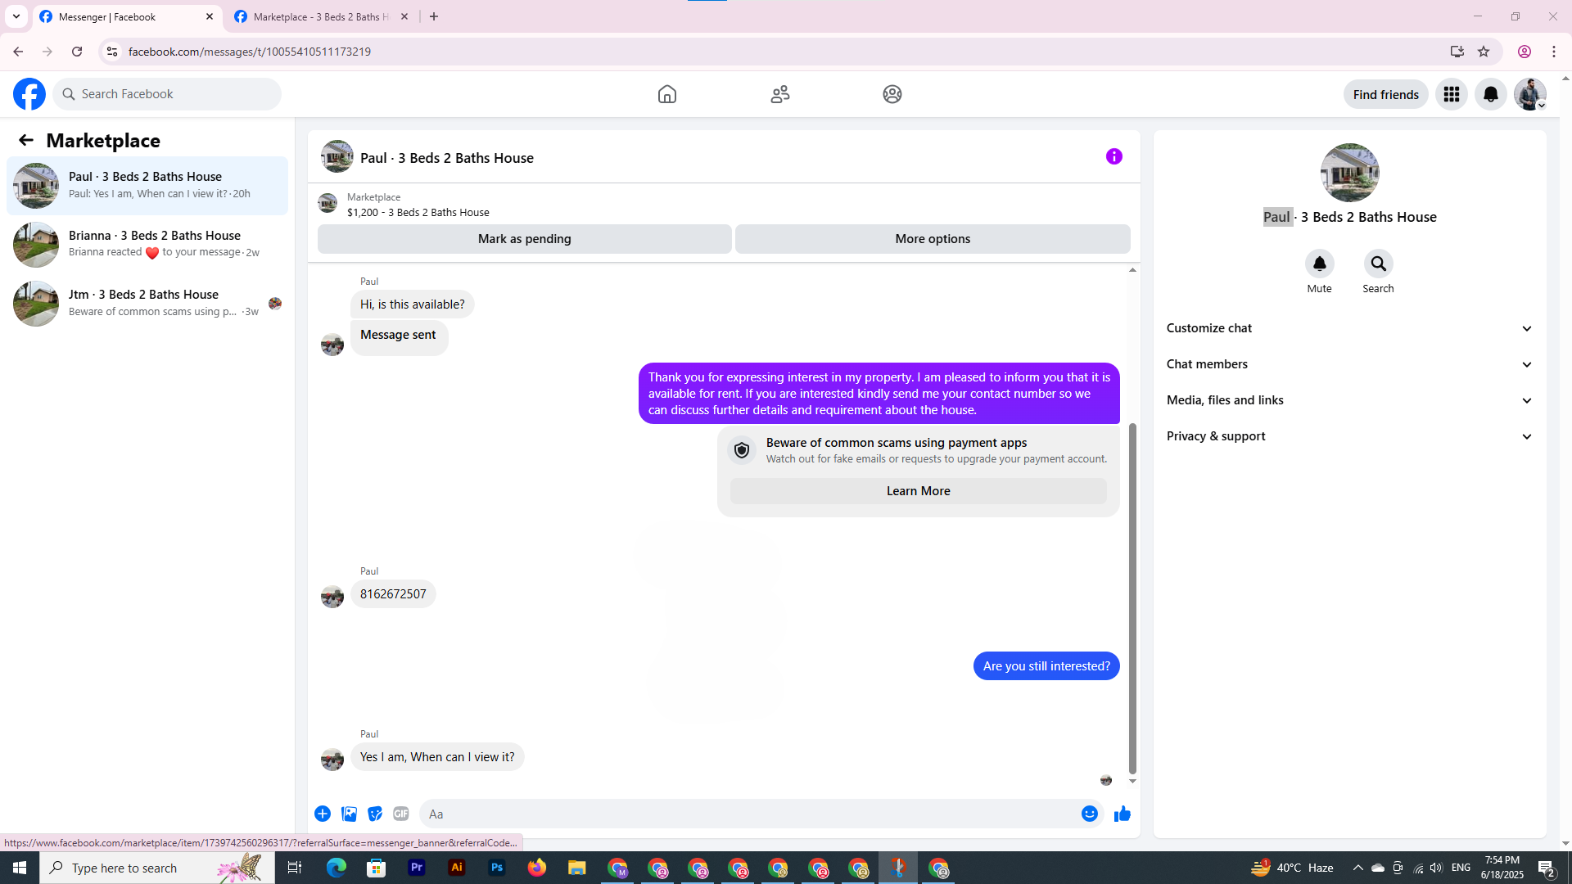The image size is (1572, 884).
Task: Click the Windows taskbar search box
Action: pos(157,868)
